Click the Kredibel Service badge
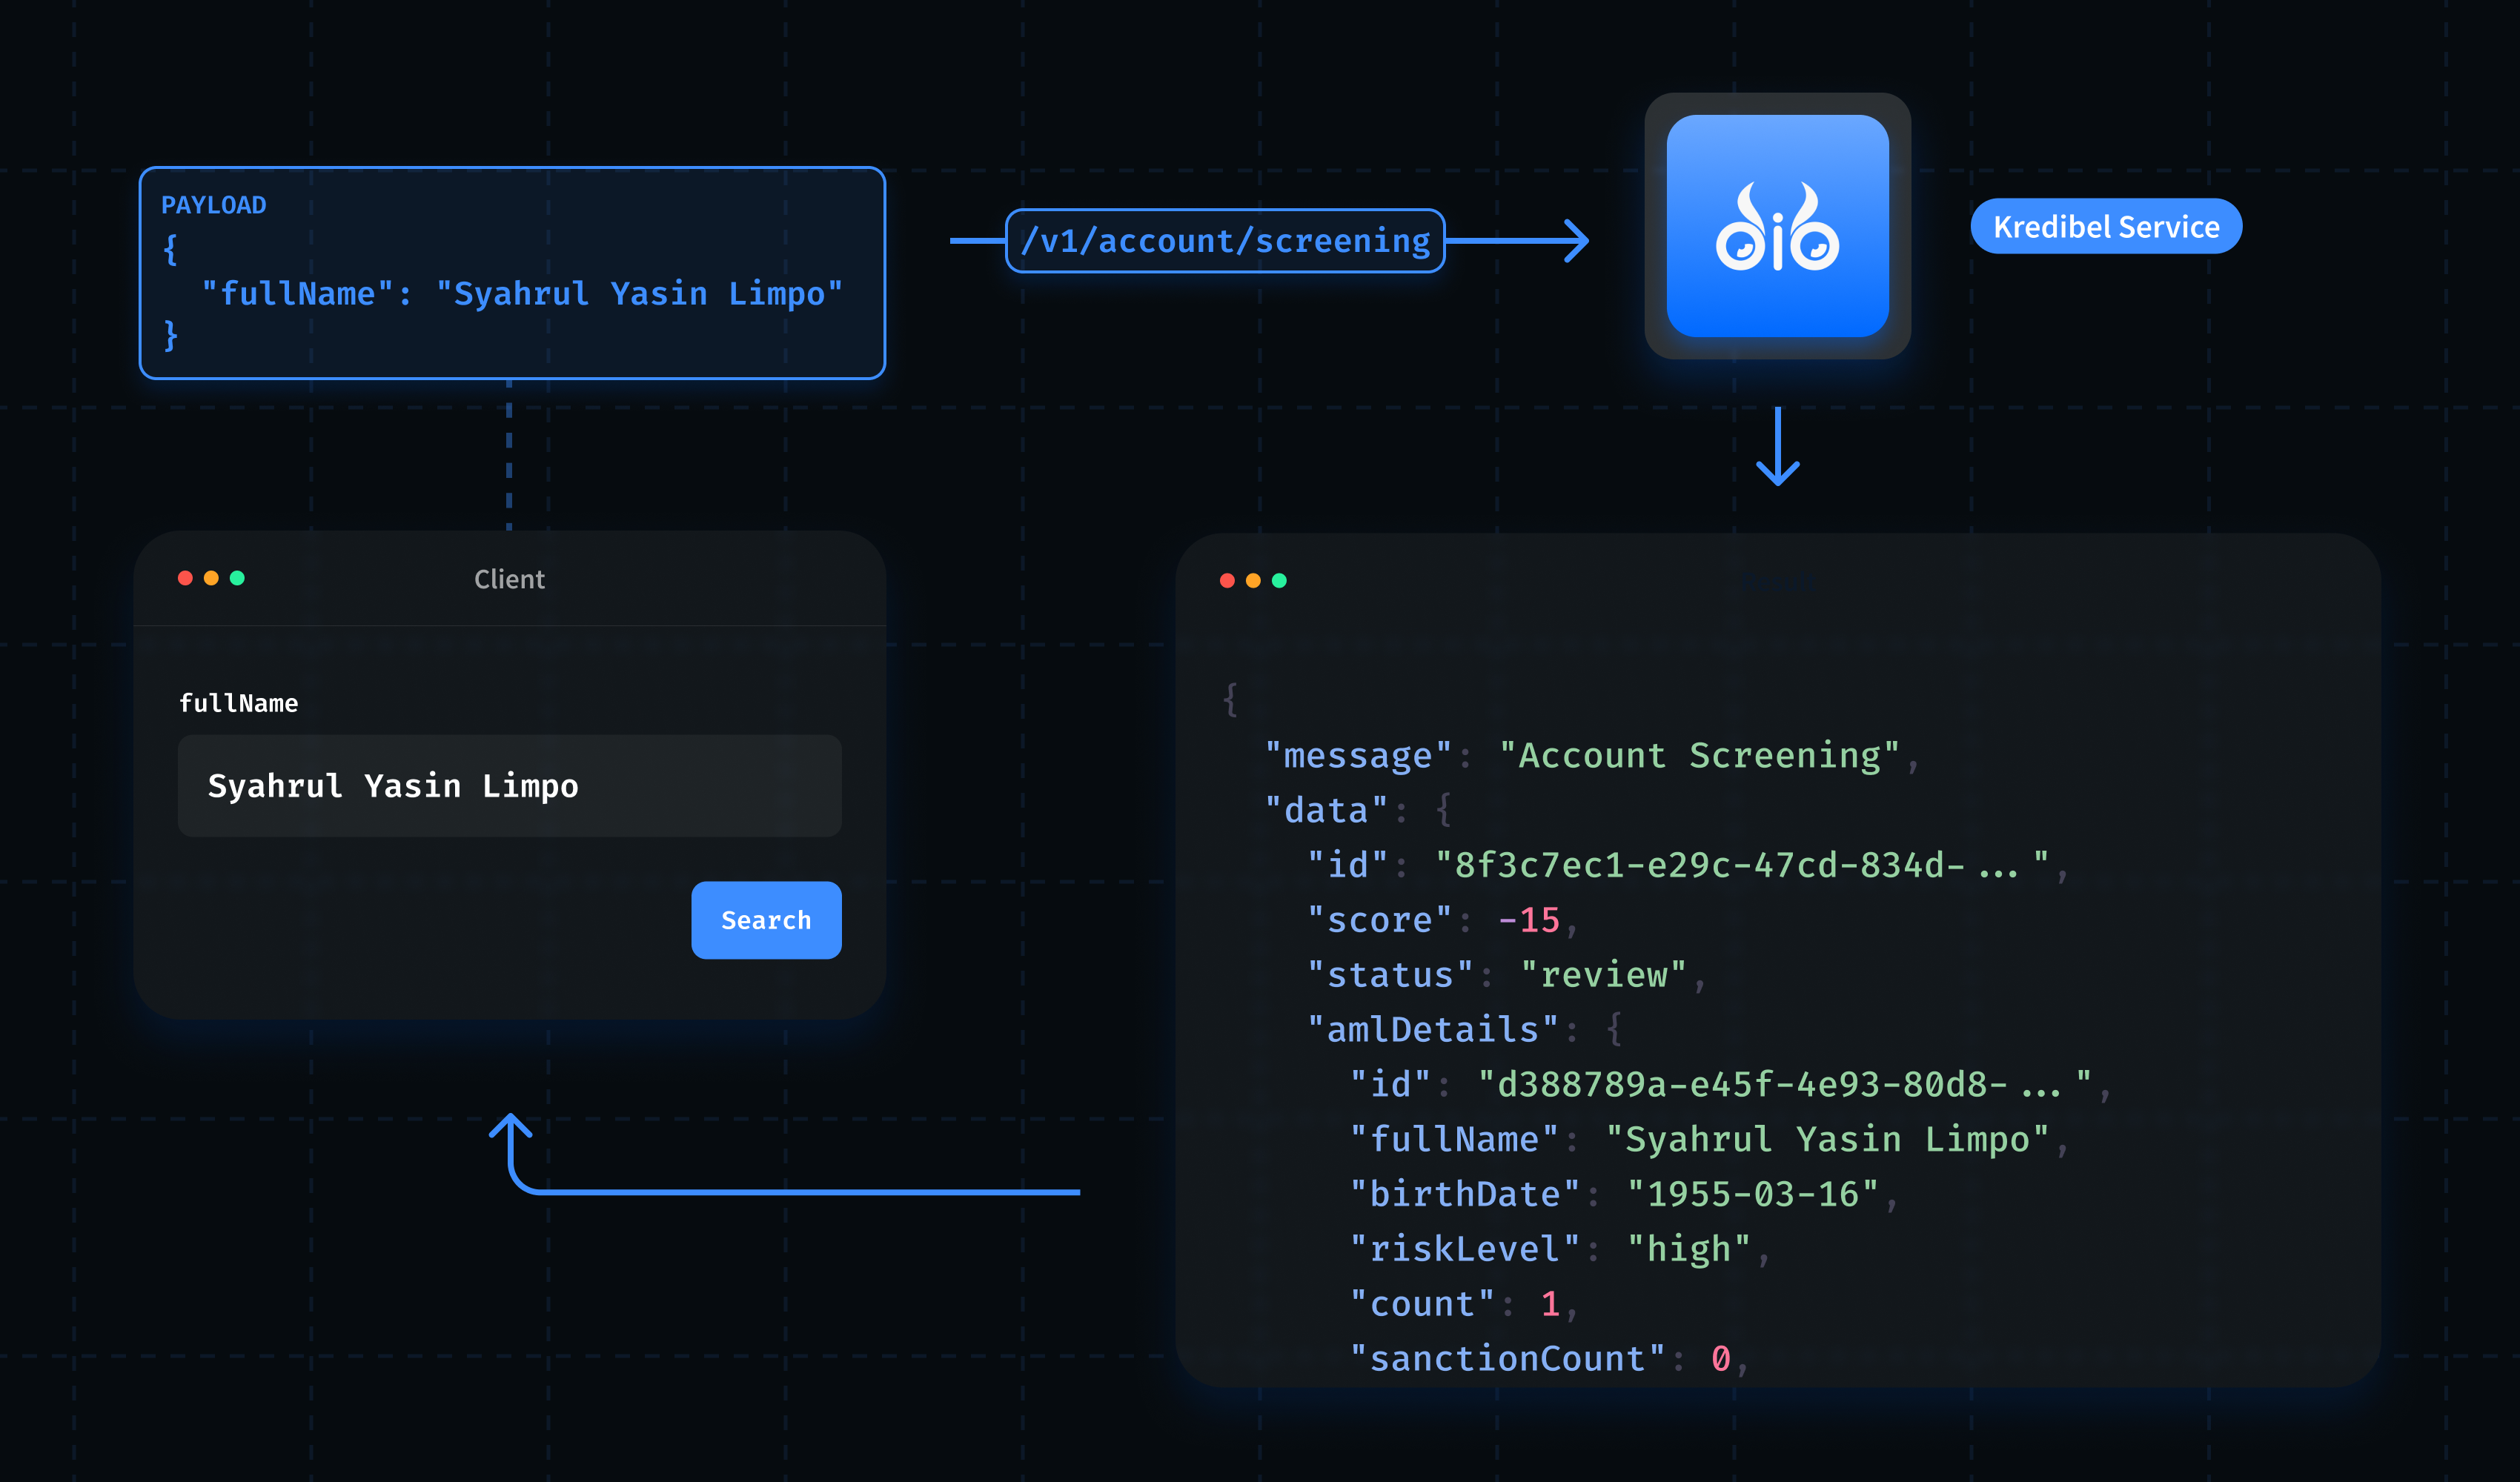Image resolution: width=2520 pixels, height=1482 pixels. [2106, 226]
